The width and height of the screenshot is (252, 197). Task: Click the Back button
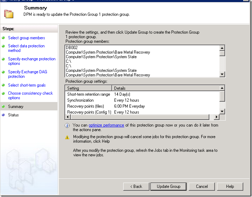click(x=136, y=186)
